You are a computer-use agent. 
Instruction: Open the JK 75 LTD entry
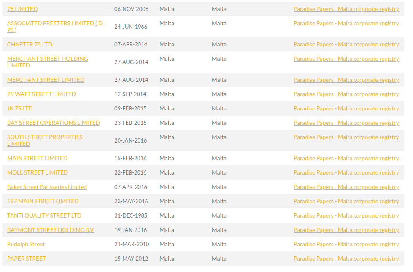(x=20, y=108)
